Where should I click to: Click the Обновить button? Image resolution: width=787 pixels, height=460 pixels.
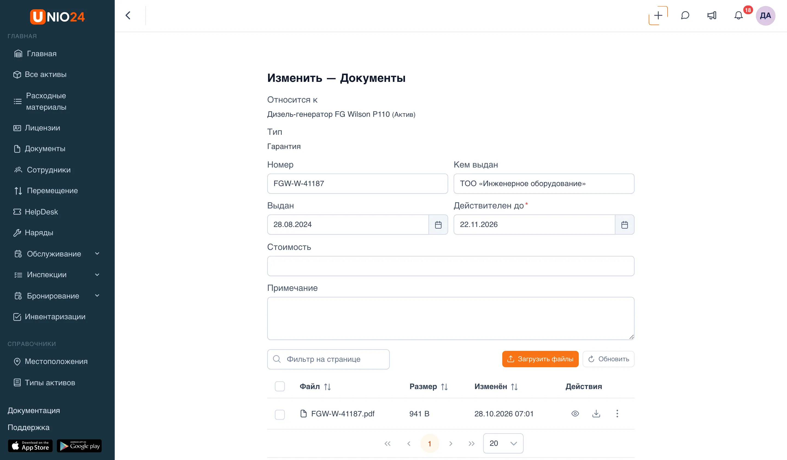tap(608, 359)
